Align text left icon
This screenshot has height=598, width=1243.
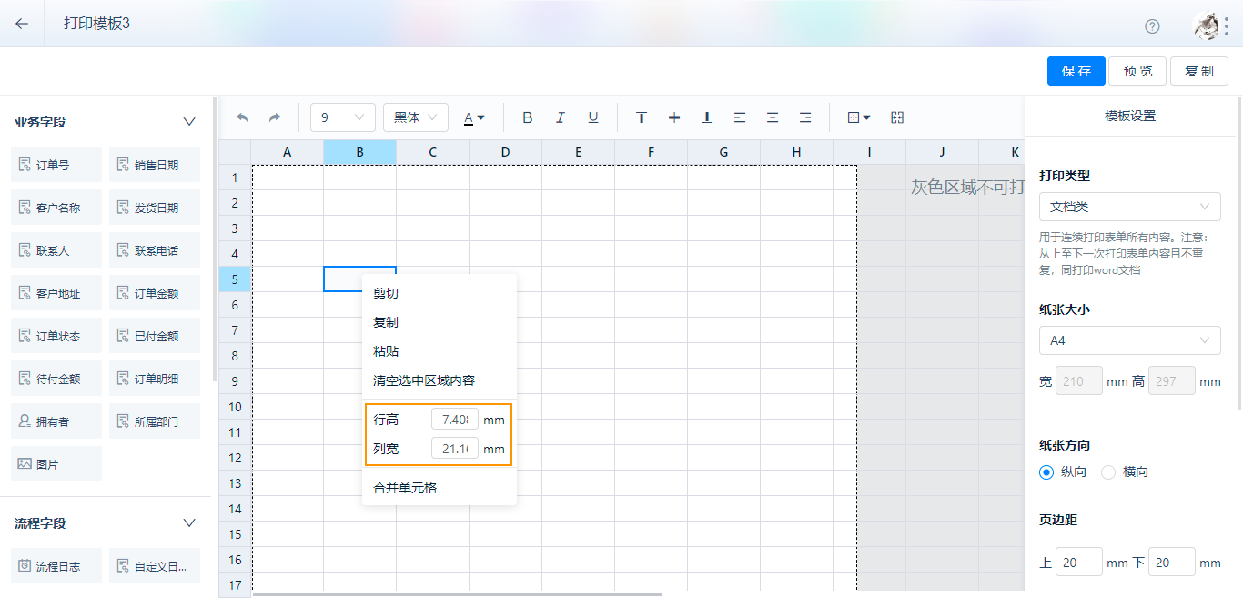(x=740, y=117)
